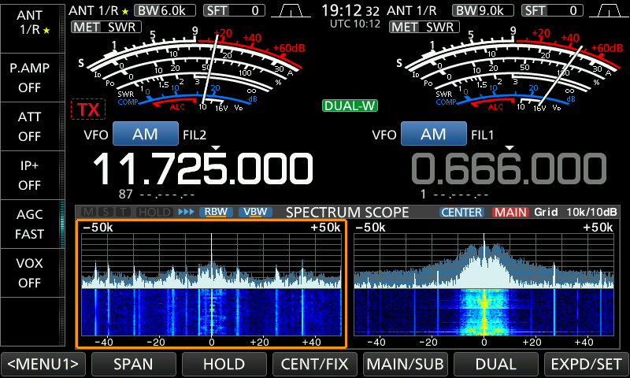
Task: Tap the HOLD button on bottom bar
Action: pyautogui.click(x=224, y=364)
